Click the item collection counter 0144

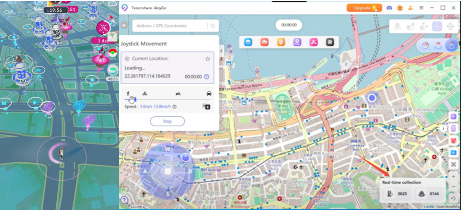(x=429, y=194)
